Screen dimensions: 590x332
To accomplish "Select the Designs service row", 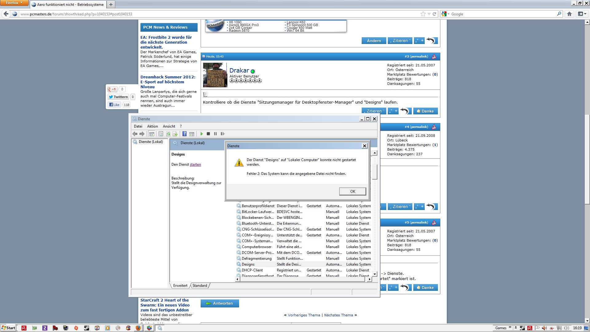I will click(x=304, y=264).
